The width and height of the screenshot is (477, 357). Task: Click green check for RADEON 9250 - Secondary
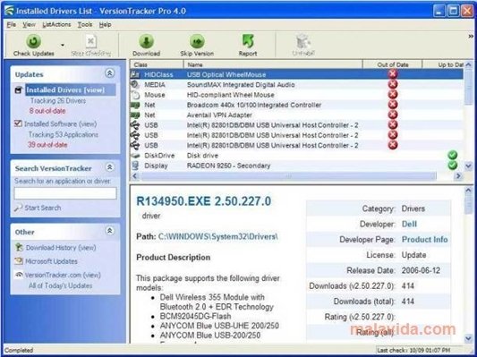pos(453,166)
